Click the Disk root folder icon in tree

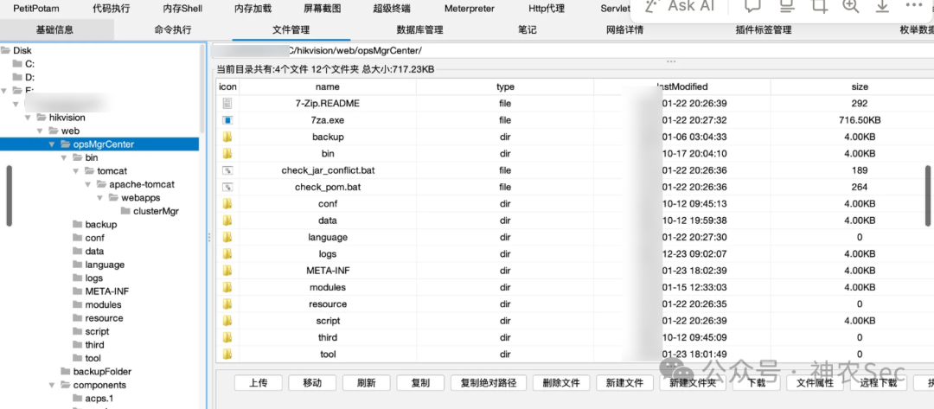(5, 51)
